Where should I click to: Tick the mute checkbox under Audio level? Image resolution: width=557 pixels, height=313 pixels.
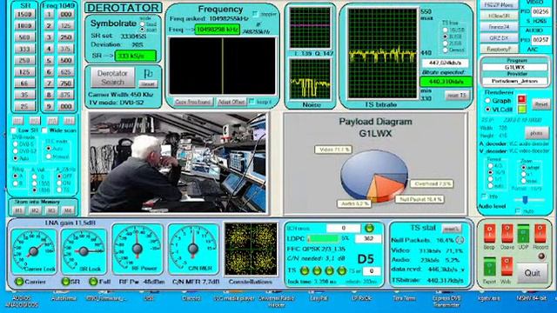coord(518,211)
